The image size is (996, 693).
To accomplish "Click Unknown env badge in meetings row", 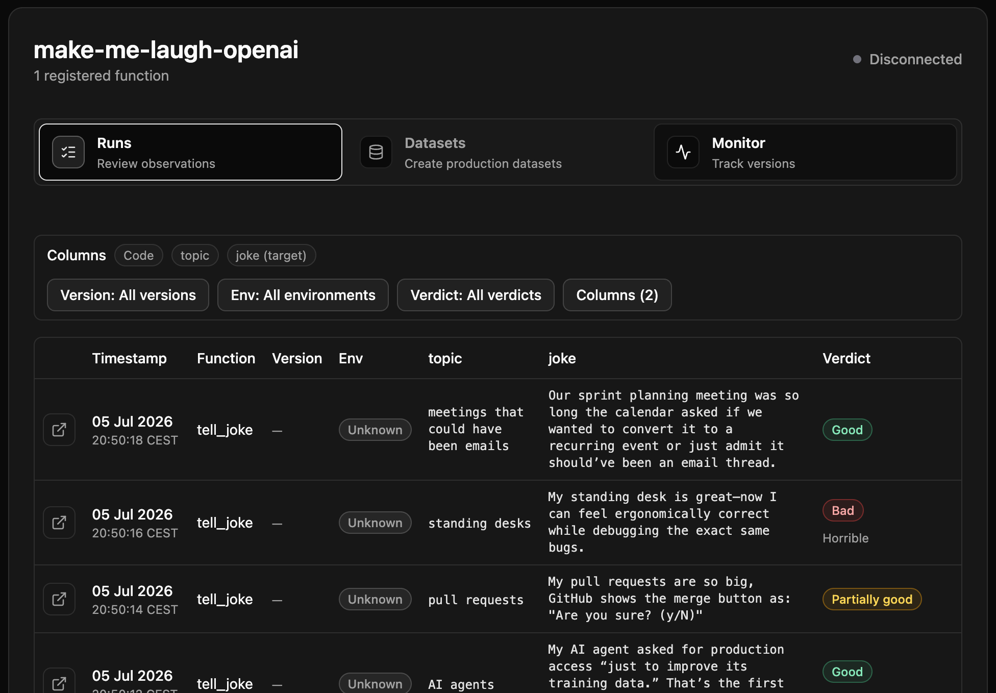I will pyautogui.click(x=375, y=430).
